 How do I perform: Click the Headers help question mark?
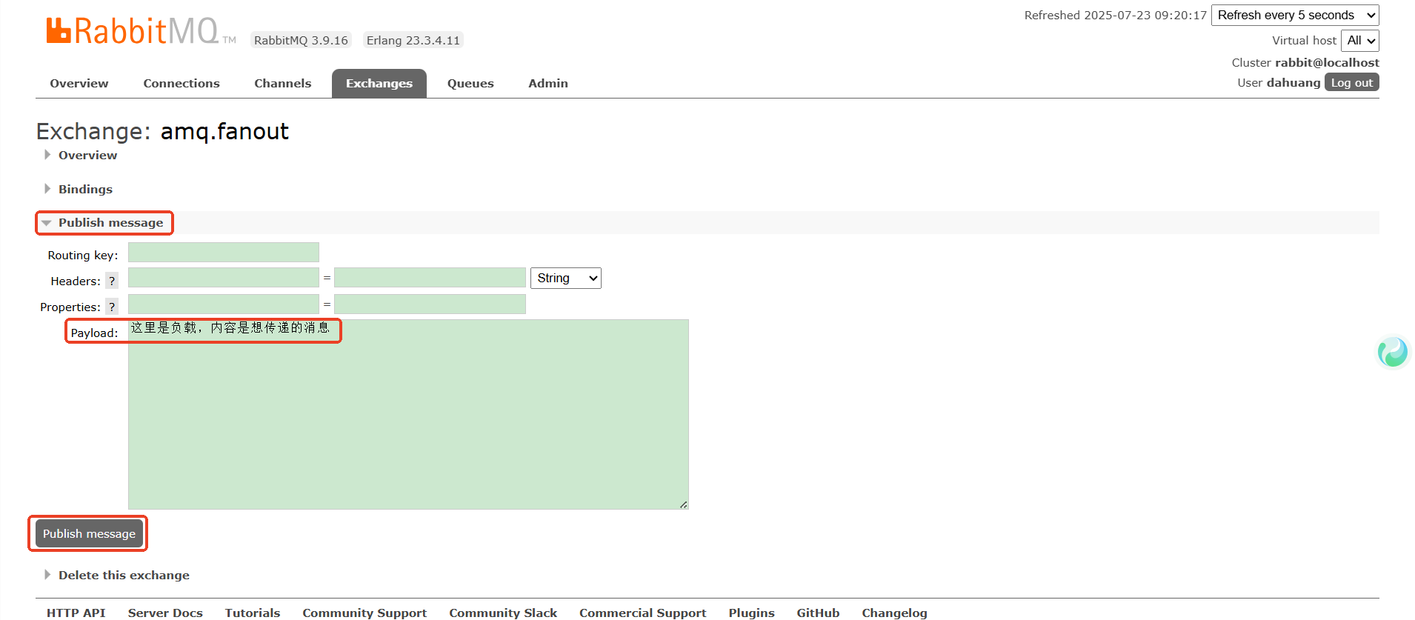tap(112, 281)
